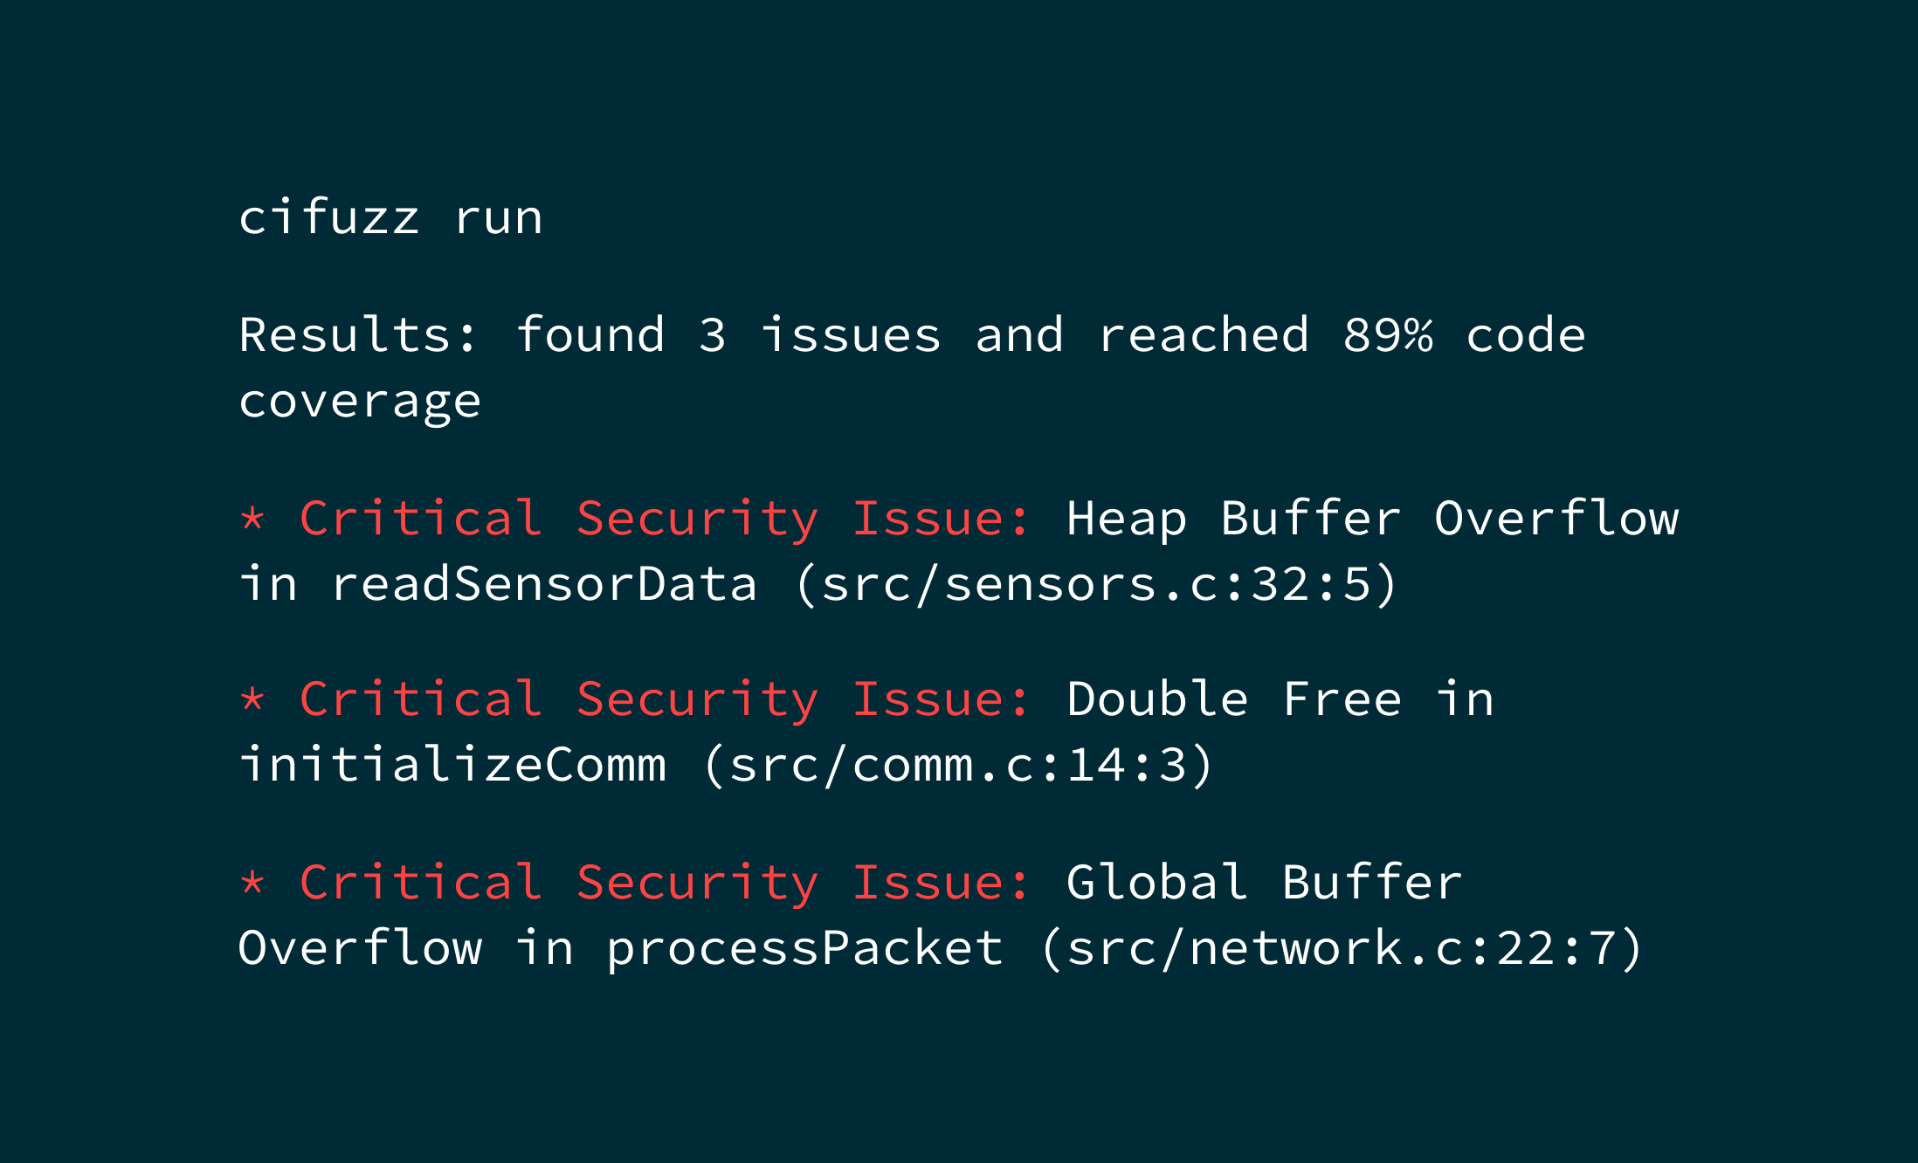
Task: Click the red asterisk before Heap Buffer Overflow
Action: [252, 520]
